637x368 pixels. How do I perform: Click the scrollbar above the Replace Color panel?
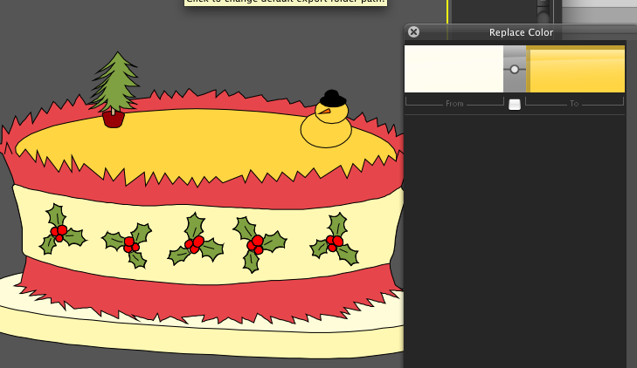(544, 10)
